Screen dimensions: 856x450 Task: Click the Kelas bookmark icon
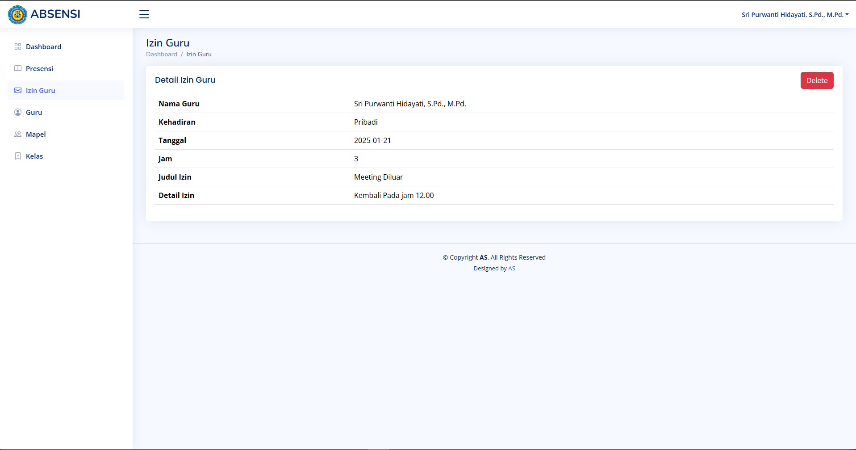(18, 156)
